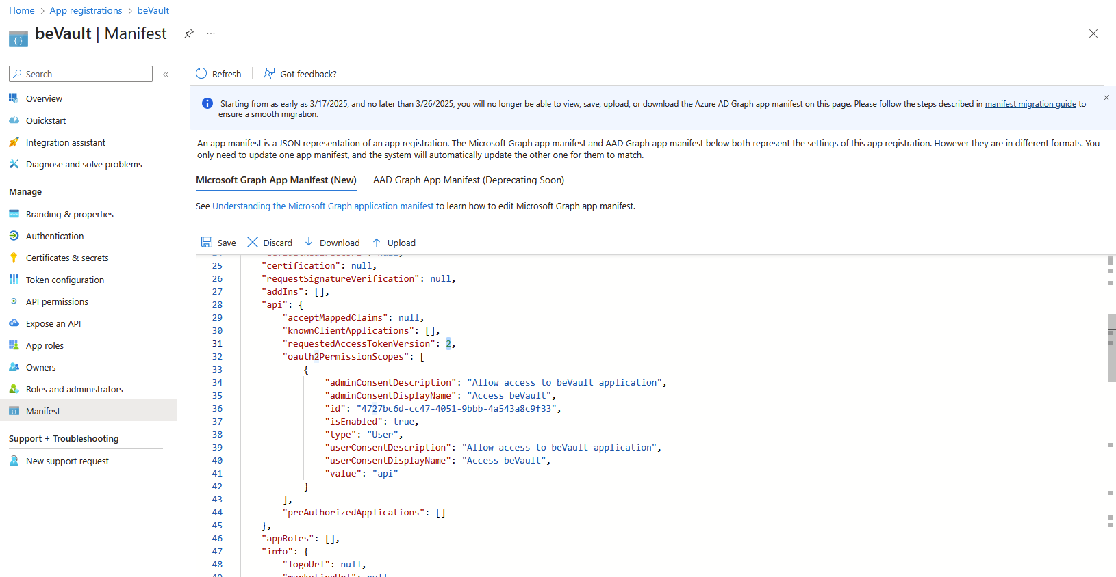Discard manifest changes with the X icon
The width and height of the screenshot is (1116, 577).
(x=253, y=243)
